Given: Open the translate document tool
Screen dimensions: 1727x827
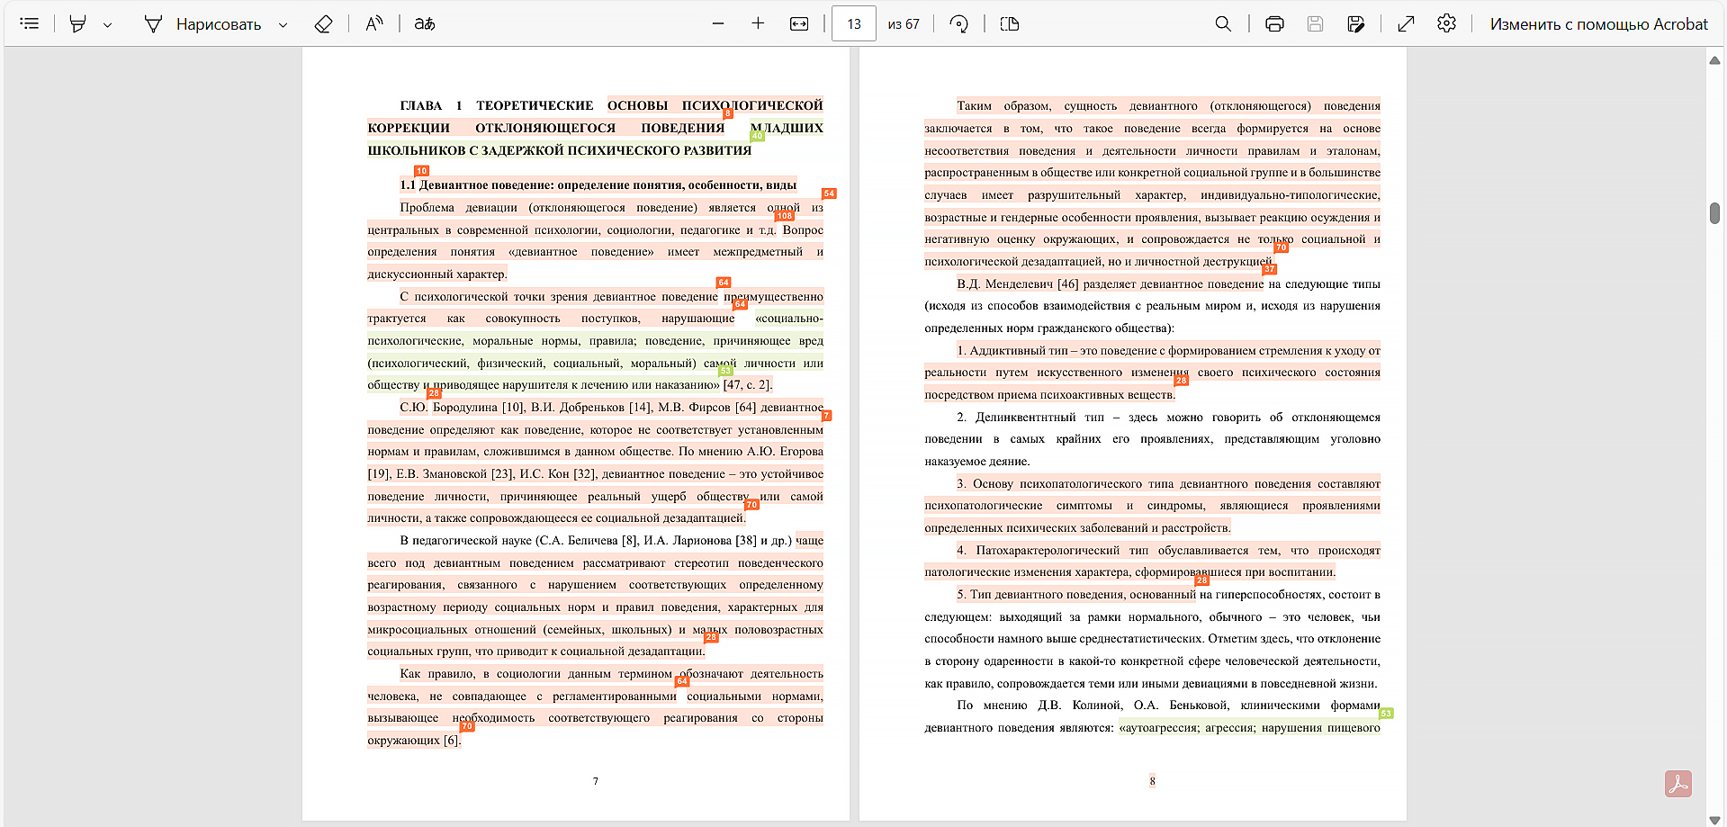Looking at the screenshot, I should [x=425, y=24].
